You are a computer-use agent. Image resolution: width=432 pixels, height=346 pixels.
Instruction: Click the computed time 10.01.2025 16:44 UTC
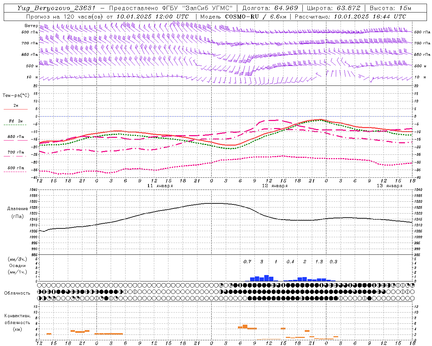click(x=370, y=17)
